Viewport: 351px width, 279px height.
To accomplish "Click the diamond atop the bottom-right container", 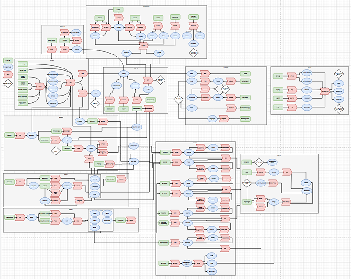I will tap(259, 162).
